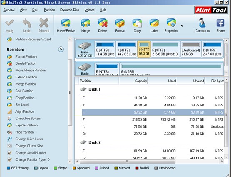
Task: Click the Delete toolbar icon
Action: click(x=103, y=23)
